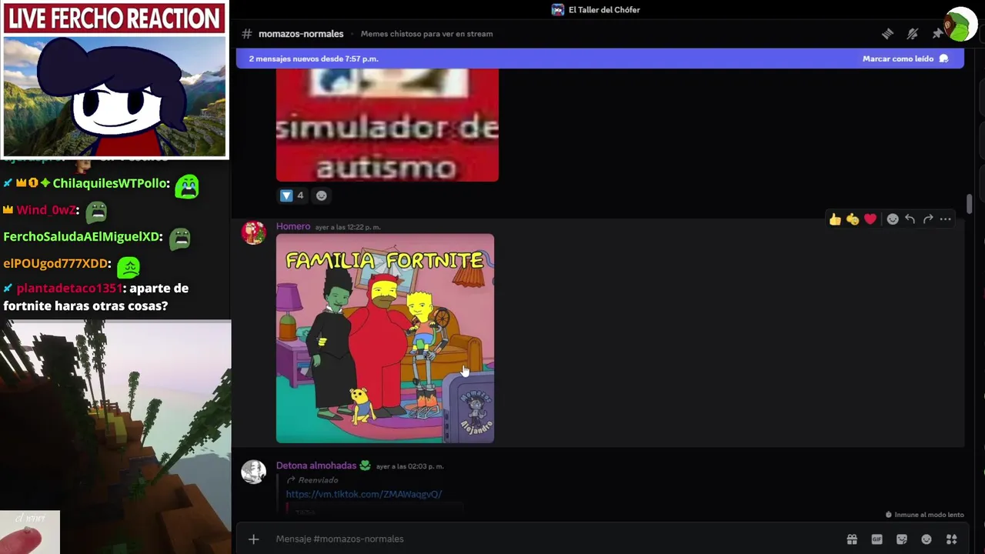Click 'Detona almohadas' username

316,466
